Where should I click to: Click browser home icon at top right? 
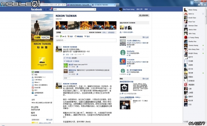click(199, 5)
